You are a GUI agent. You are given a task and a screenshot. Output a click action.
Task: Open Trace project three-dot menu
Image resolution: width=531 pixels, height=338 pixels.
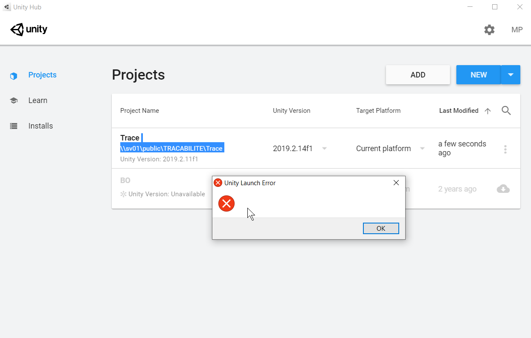click(x=505, y=149)
